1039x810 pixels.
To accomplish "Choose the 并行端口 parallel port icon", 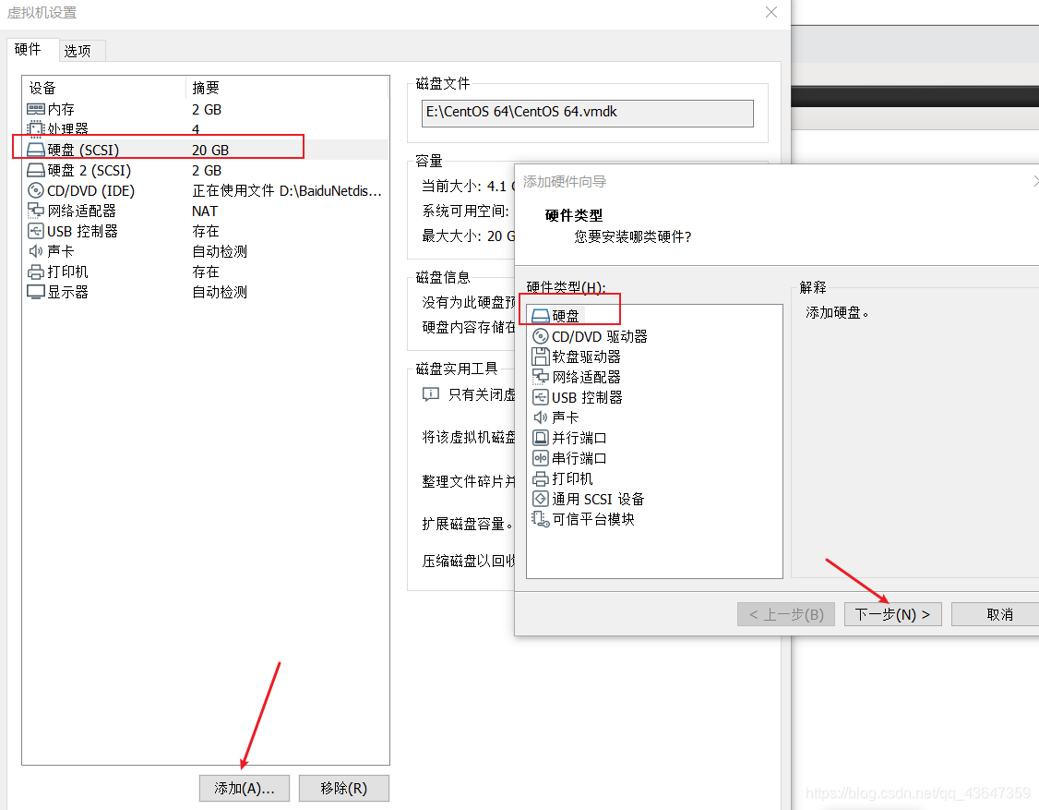I will pyautogui.click(x=541, y=438).
